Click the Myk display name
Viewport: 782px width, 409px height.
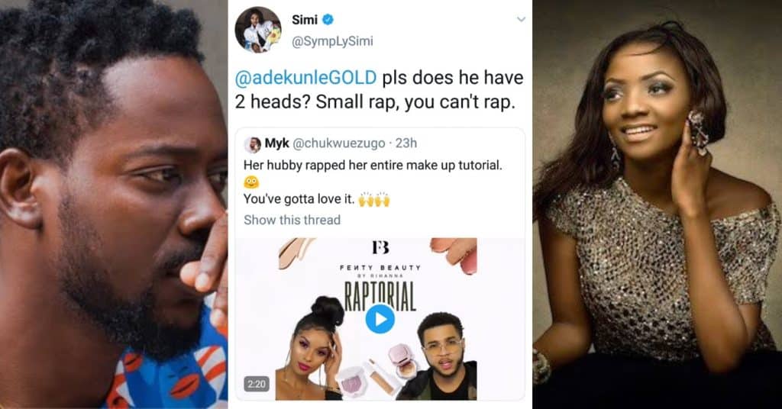click(276, 143)
